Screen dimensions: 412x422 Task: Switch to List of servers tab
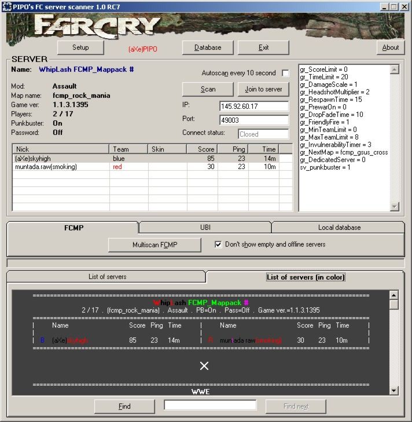pyautogui.click(x=107, y=277)
